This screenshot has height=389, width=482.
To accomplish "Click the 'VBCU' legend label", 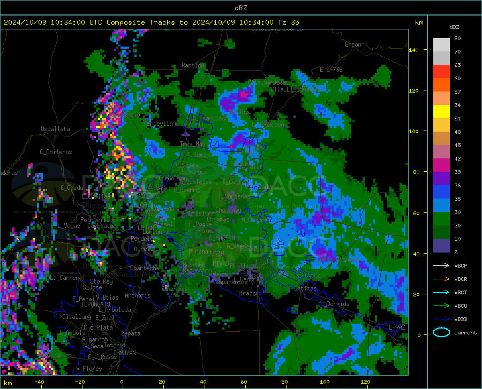I will tap(461, 306).
